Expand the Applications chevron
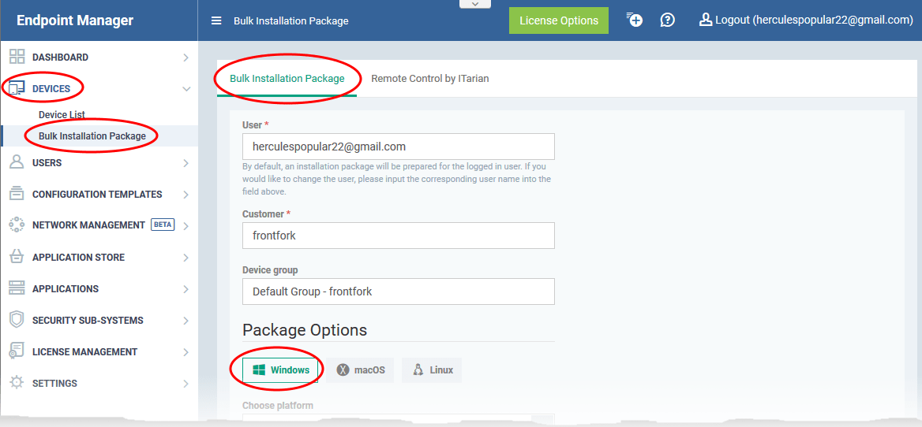The image size is (922, 427). (186, 289)
